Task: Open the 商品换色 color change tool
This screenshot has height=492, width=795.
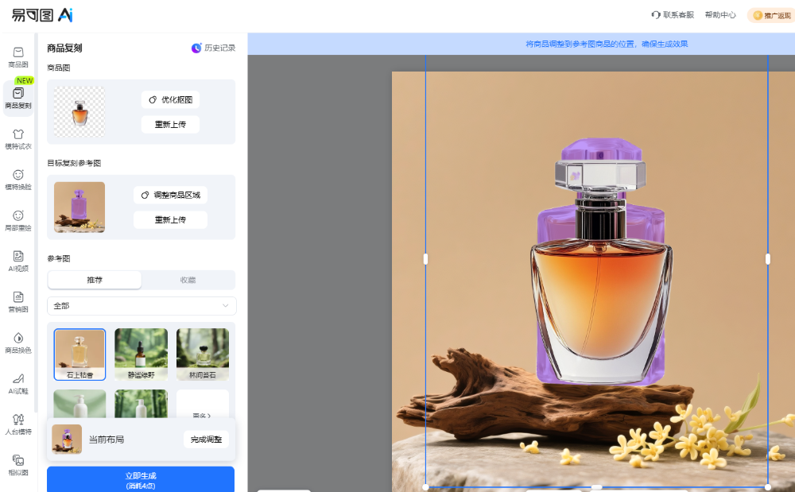Action: click(17, 343)
